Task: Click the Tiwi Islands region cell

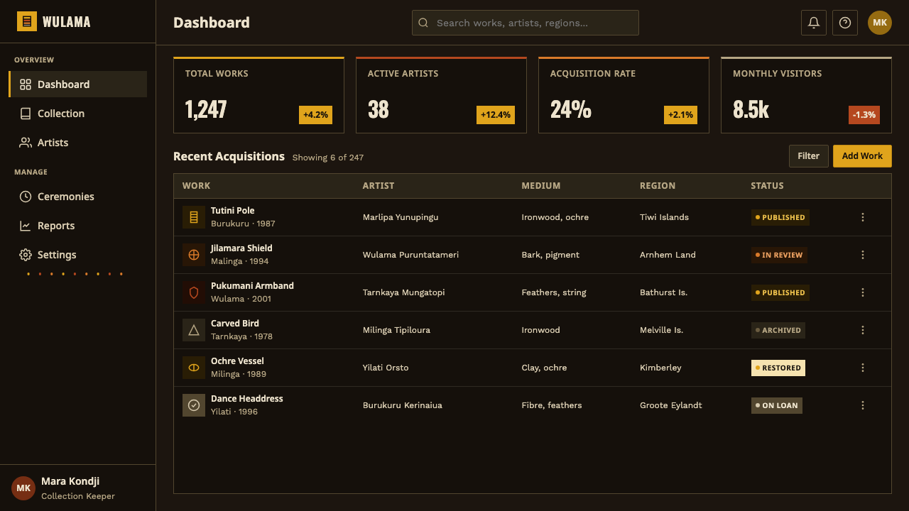Action: 664,217
